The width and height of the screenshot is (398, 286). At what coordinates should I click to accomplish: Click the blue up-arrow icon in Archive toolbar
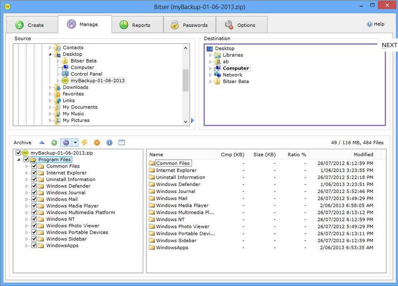(42, 143)
